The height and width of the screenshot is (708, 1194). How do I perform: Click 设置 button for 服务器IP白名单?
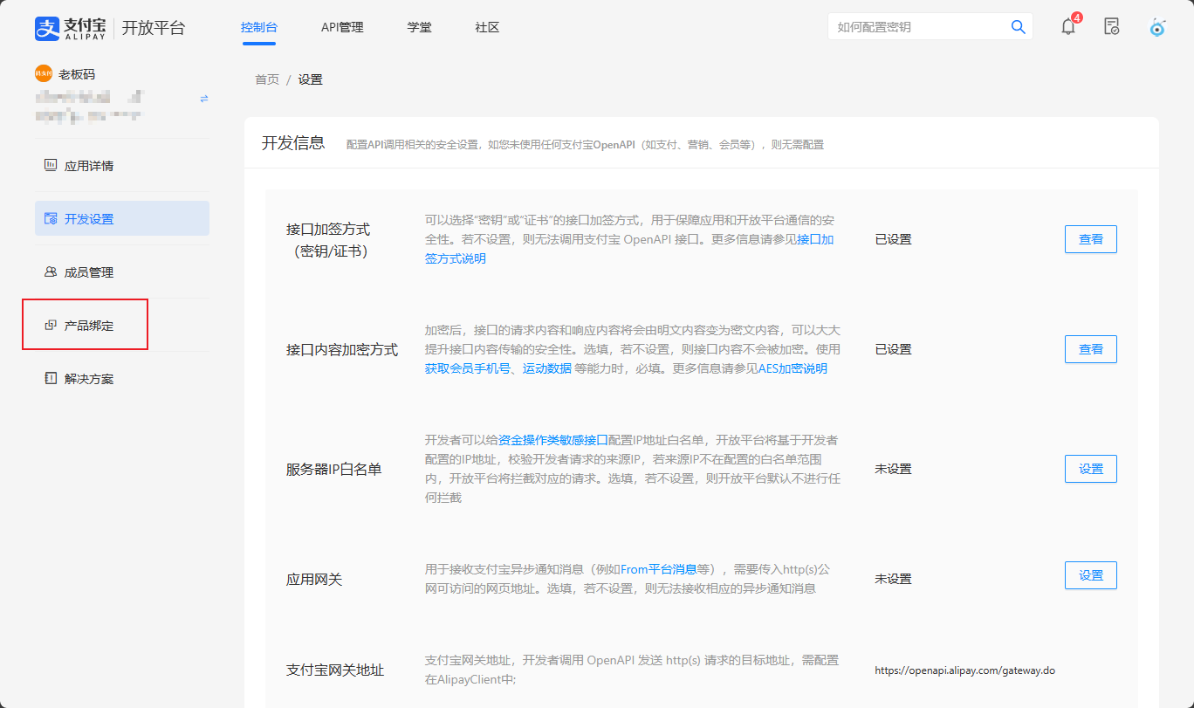pos(1090,469)
